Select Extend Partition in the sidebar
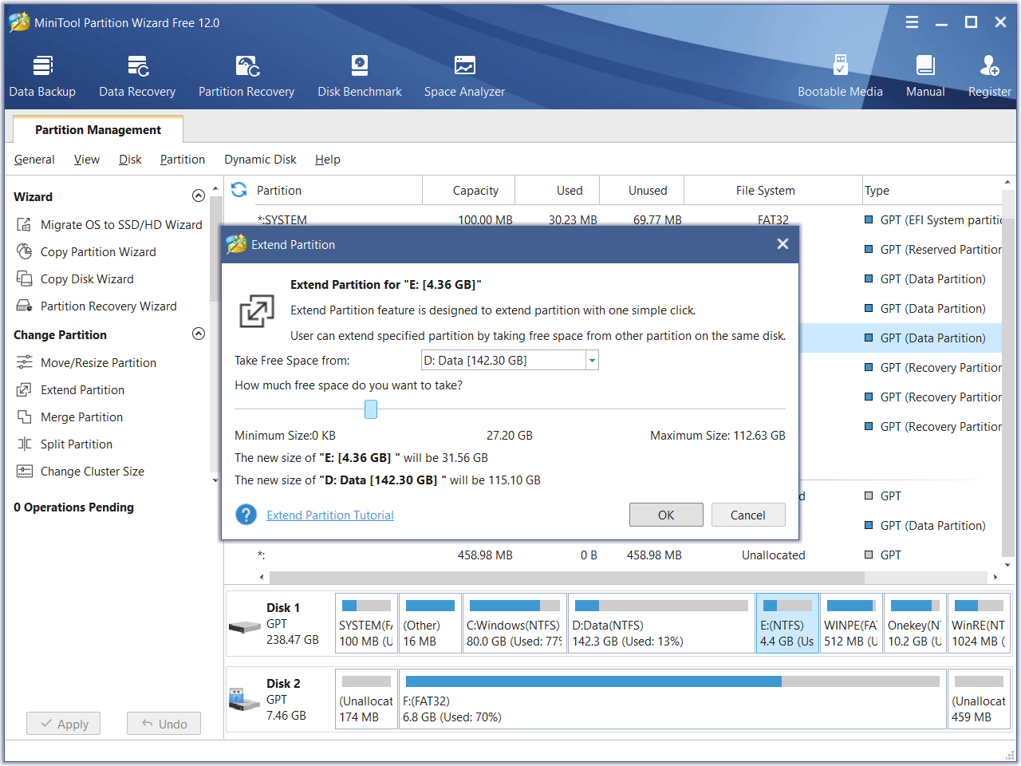The width and height of the screenshot is (1021, 766). coord(70,390)
